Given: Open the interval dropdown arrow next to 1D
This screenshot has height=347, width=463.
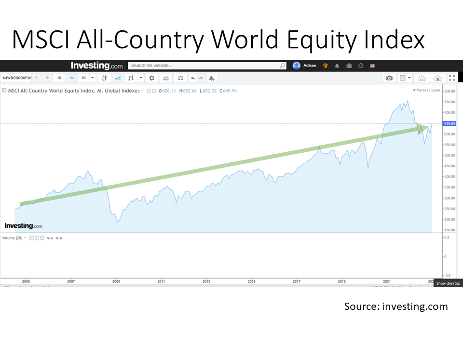Looking at the screenshot, I should pos(92,78).
